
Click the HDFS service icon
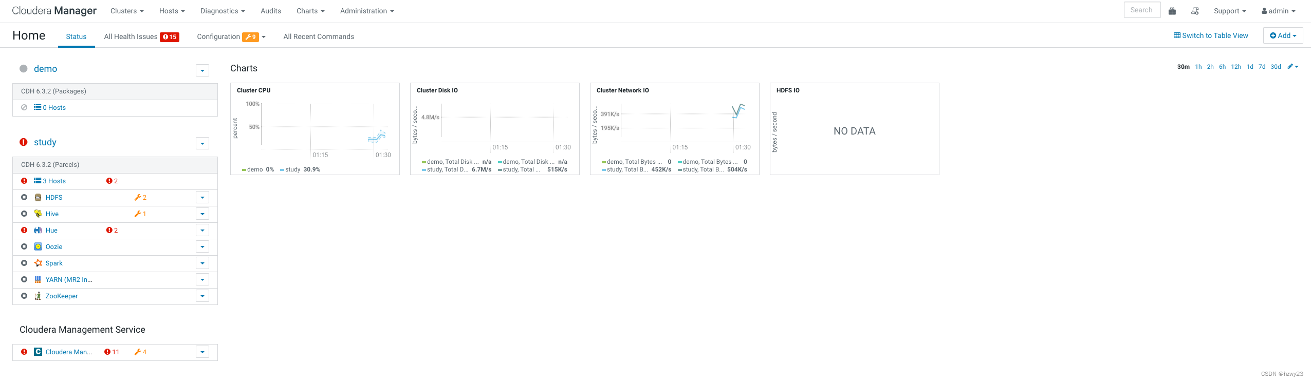(x=38, y=198)
